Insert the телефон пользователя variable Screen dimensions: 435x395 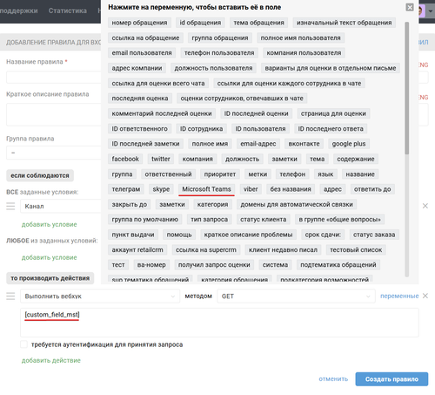point(219,53)
